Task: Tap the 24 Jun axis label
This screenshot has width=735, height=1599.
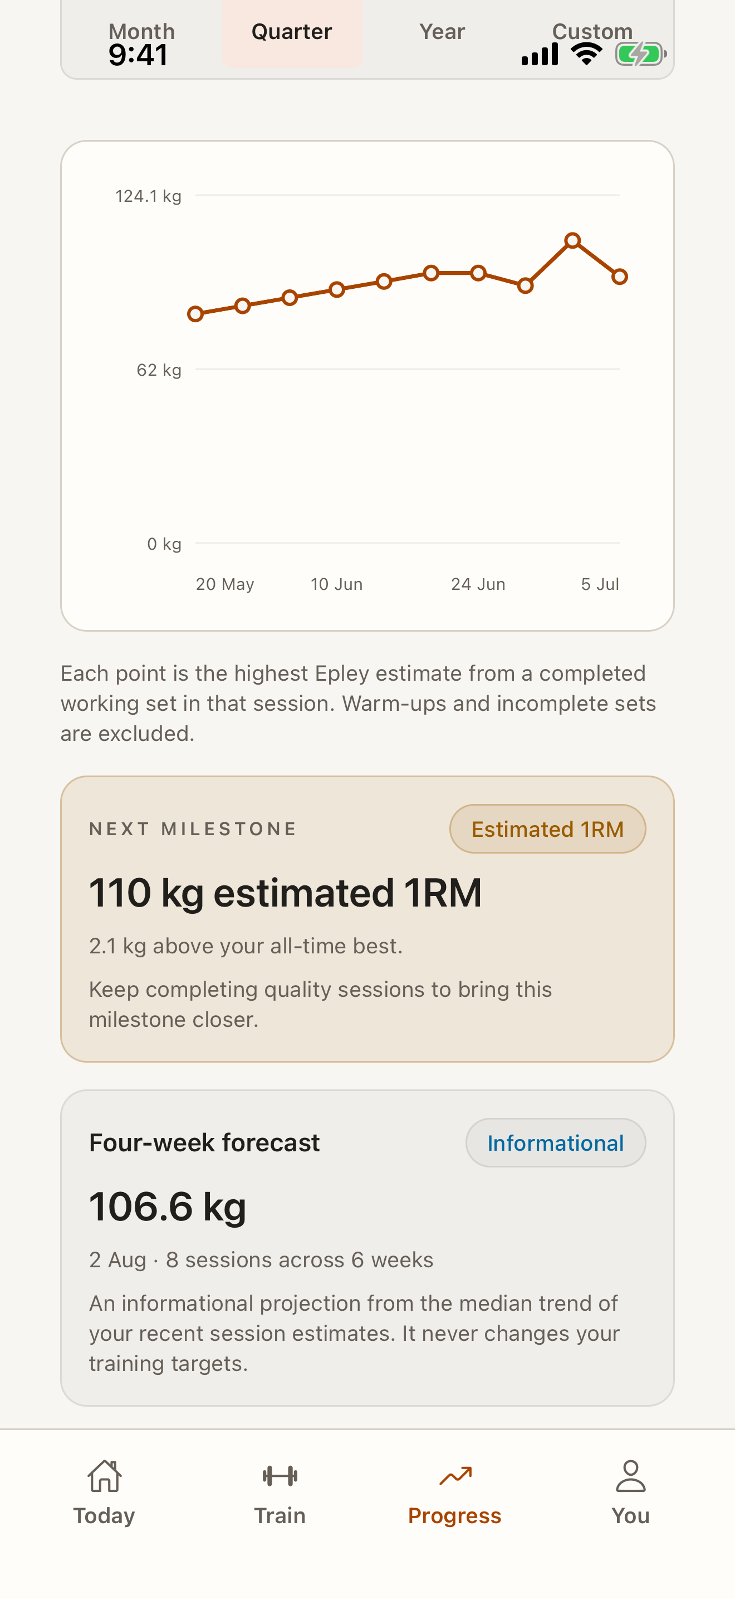Action: coord(478,584)
